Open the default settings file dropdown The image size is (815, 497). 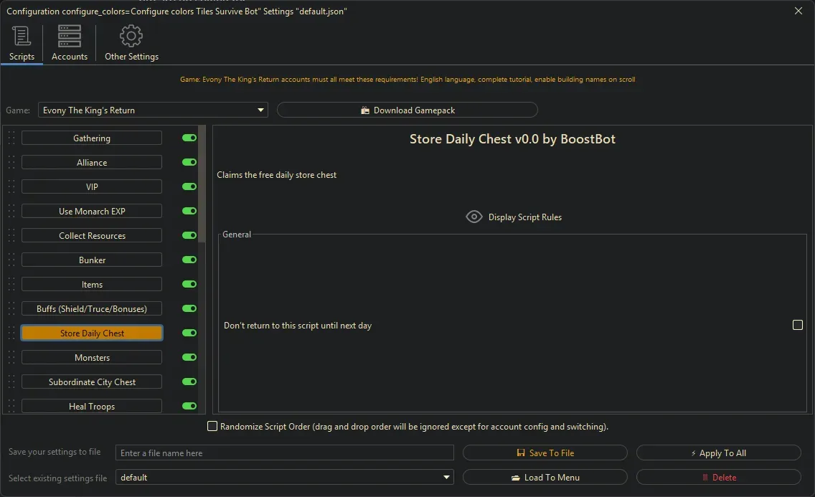pyautogui.click(x=446, y=477)
